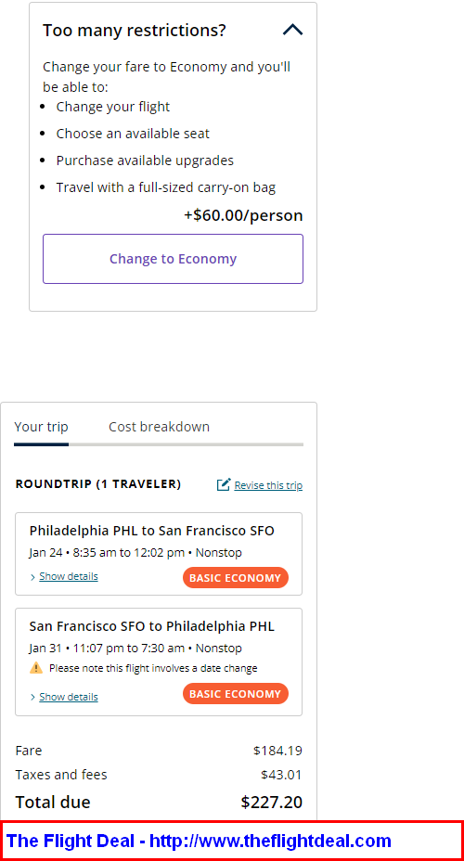Click the +$60.00/person price text
This screenshot has height=861, width=464.
243,215
